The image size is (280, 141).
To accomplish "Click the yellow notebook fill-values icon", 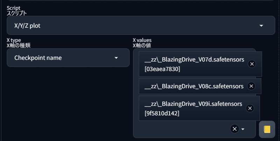I will pos(267,129).
